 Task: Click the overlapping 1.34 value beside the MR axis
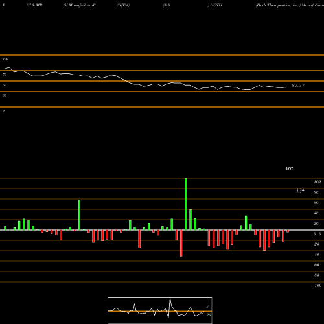[300, 191]
